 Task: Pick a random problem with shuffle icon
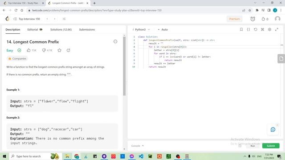tap(64, 19)
